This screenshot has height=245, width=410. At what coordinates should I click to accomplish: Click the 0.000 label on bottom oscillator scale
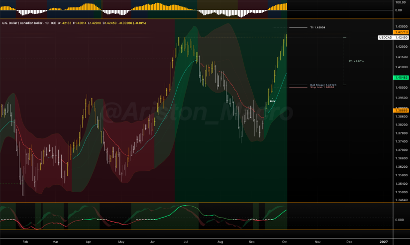399,220
